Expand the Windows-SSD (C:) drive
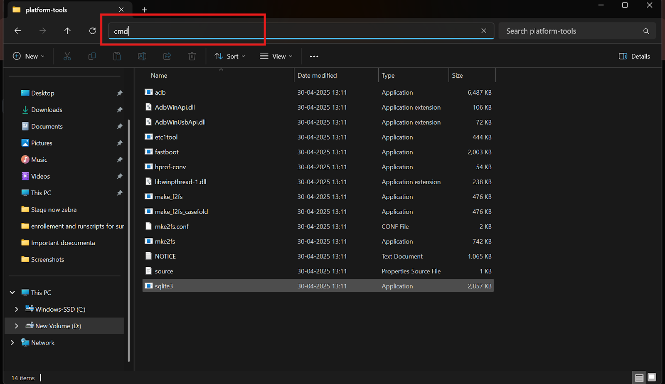 pyautogui.click(x=17, y=309)
